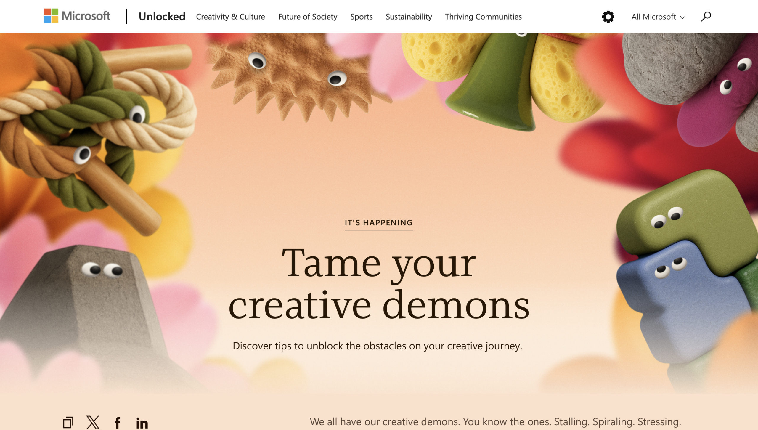Viewport: 758px width, 430px height.
Task: Click the Unlocked site title
Action: coord(162,17)
